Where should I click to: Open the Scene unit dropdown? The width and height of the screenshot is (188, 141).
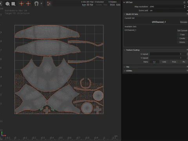click(x=168, y=11)
